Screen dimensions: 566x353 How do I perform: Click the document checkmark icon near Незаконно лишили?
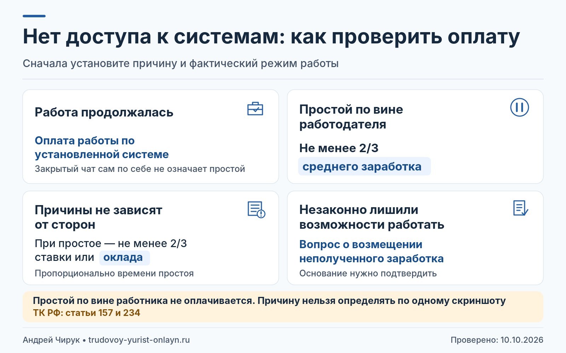[x=520, y=208]
